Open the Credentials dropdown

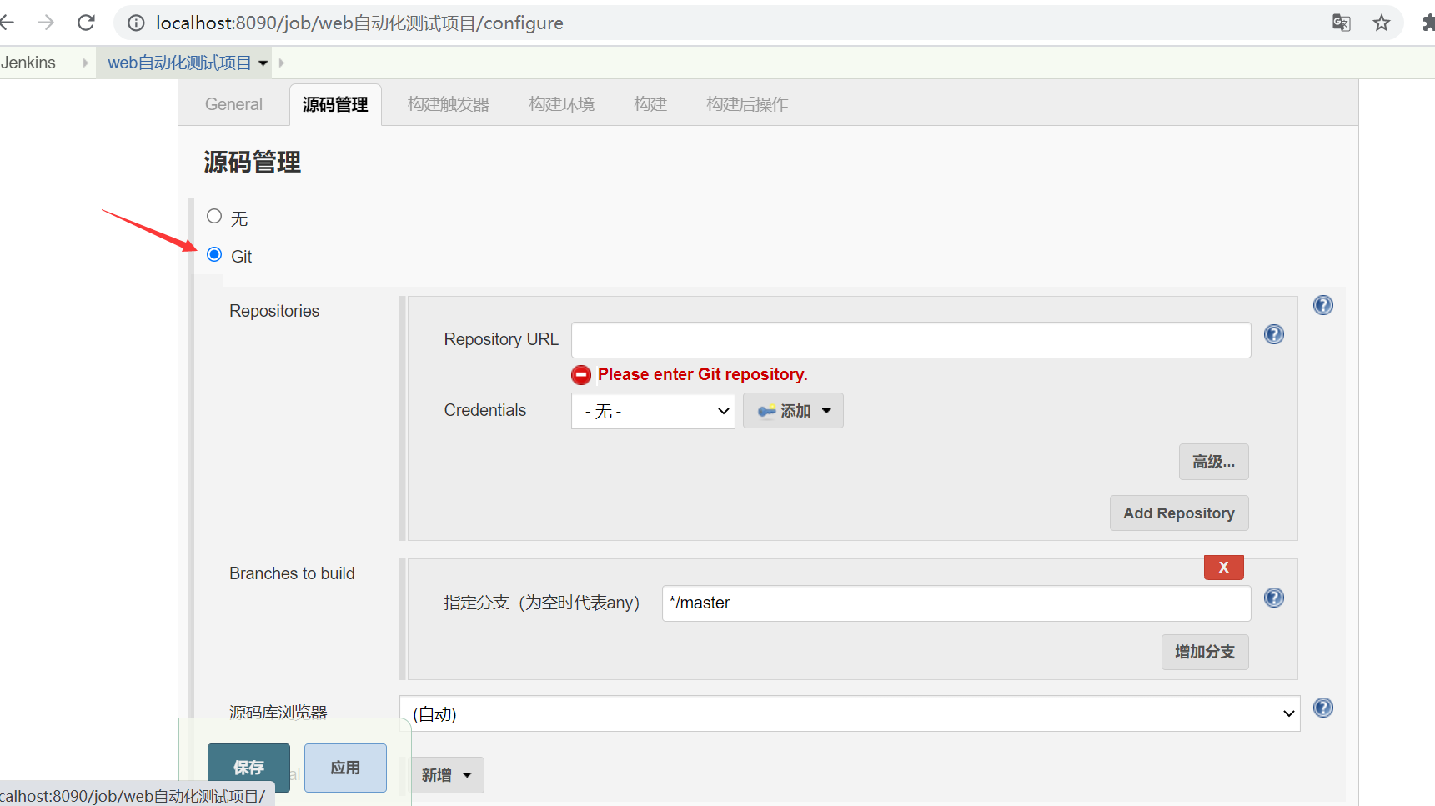pyautogui.click(x=653, y=411)
